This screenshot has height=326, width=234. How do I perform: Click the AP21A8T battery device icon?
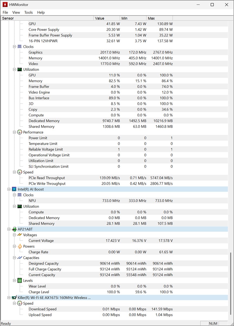[x=14, y=229]
